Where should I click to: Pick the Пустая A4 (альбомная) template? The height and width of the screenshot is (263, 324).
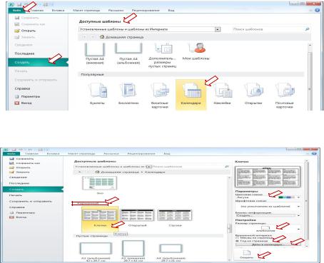tap(128, 54)
